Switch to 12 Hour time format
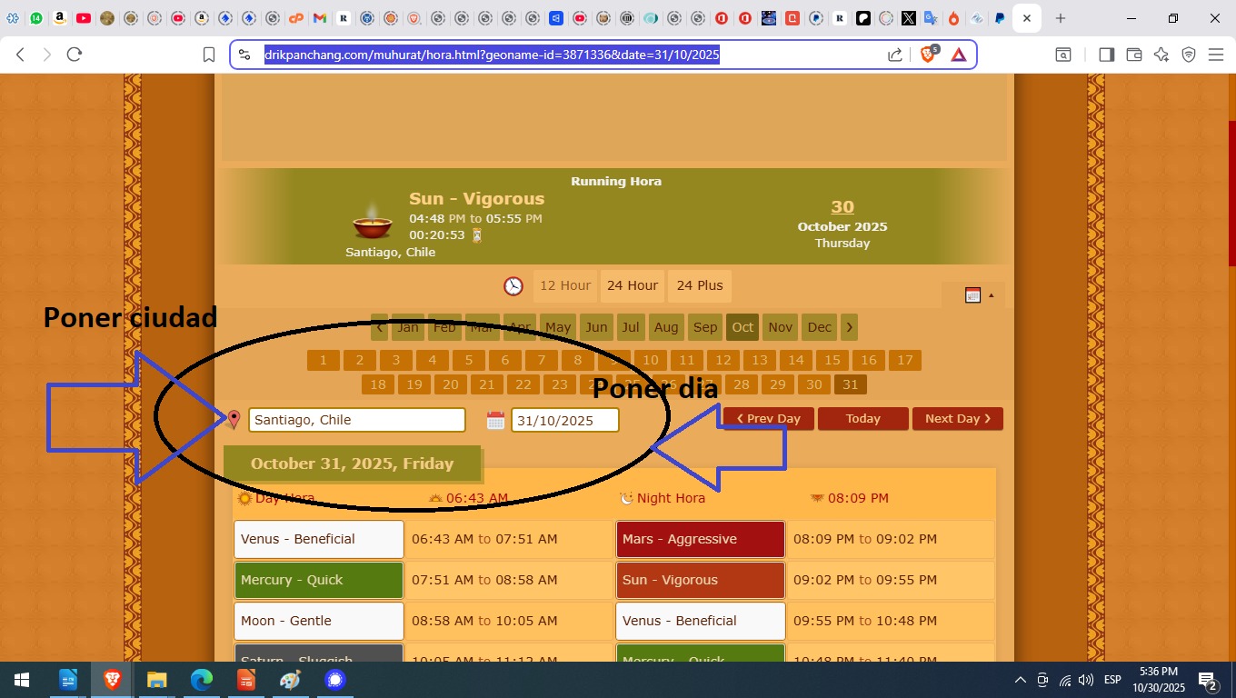Image resolution: width=1236 pixels, height=698 pixels. [565, 285]
